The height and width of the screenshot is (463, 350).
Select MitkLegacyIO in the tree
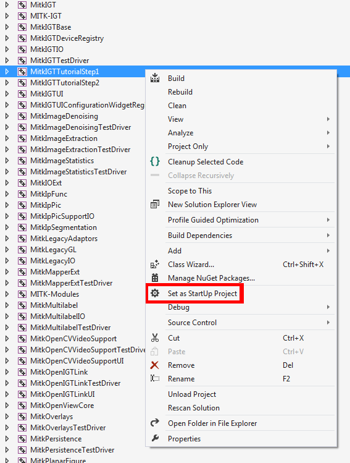pos(53,261)
